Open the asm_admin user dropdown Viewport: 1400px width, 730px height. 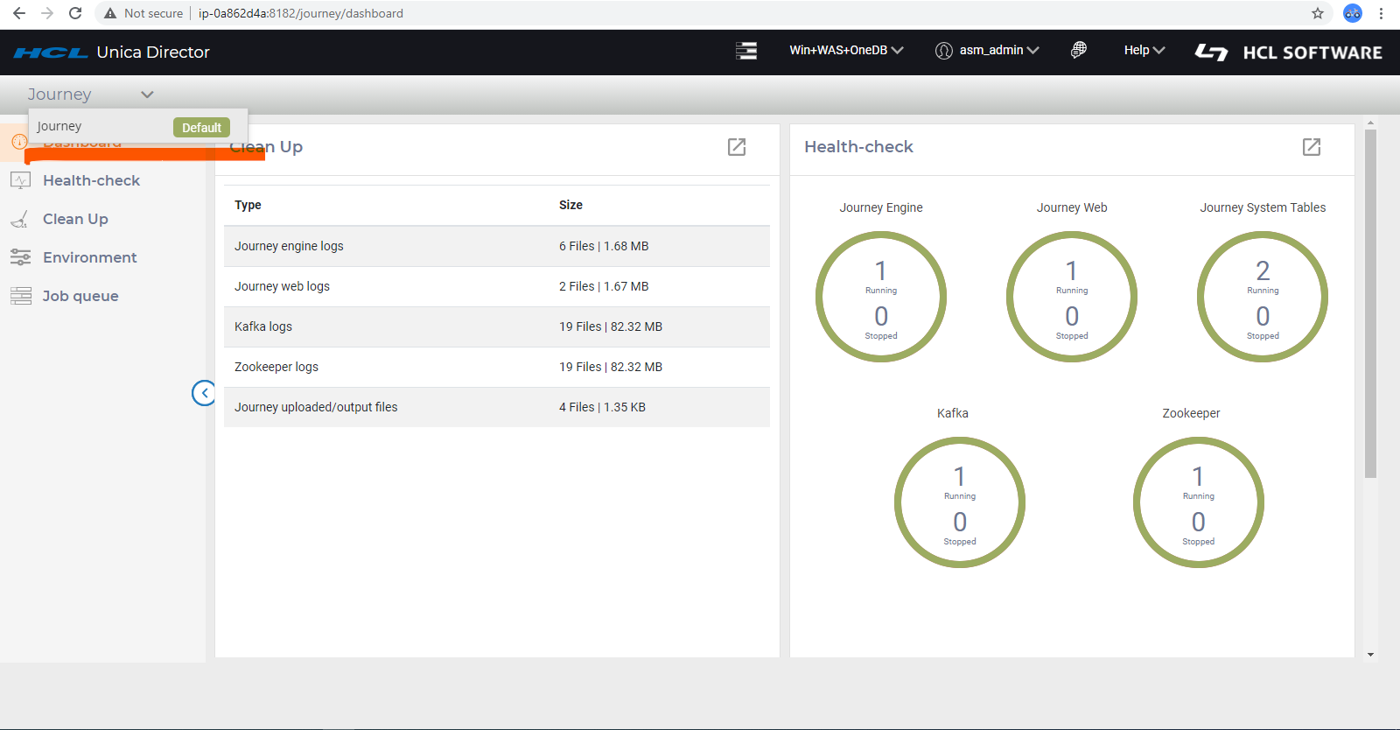pos(988,51)
